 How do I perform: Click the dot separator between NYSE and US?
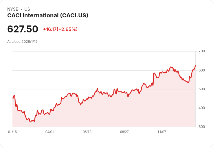point(21,9)
